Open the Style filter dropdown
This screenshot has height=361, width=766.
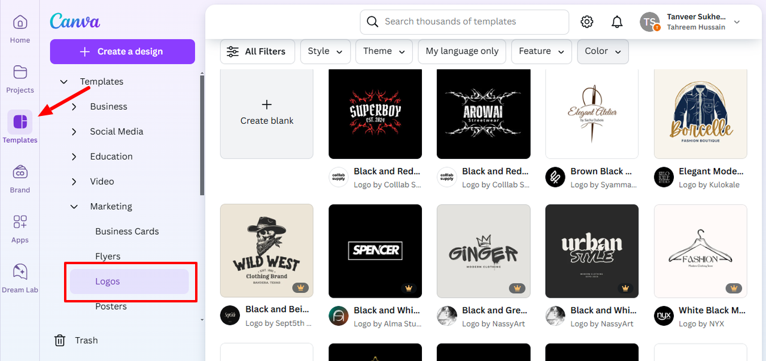[x=325, y=51]
